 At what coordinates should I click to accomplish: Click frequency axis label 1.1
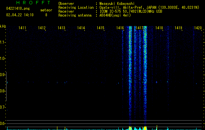(x=3, y=42)
